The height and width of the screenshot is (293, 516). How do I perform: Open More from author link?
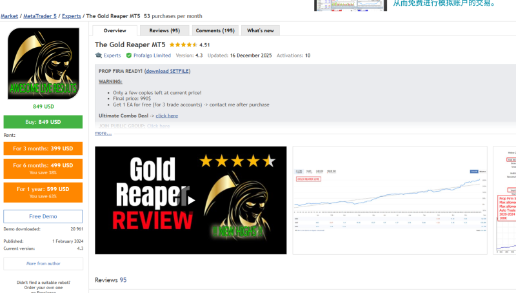coord(43,264)
